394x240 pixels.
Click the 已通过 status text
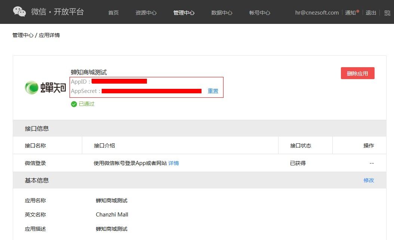tap(86, 104)
